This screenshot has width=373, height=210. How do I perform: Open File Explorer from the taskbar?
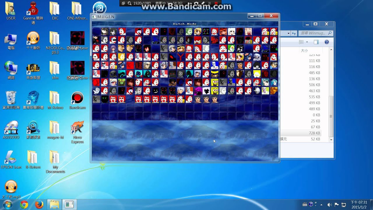click(54, 205)
